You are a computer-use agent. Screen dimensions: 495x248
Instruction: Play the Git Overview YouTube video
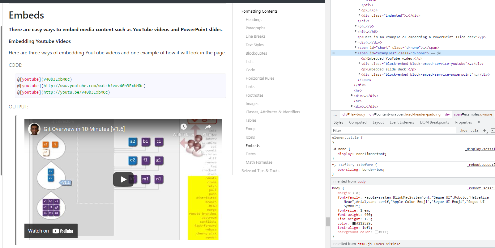(x=123, y=179)
